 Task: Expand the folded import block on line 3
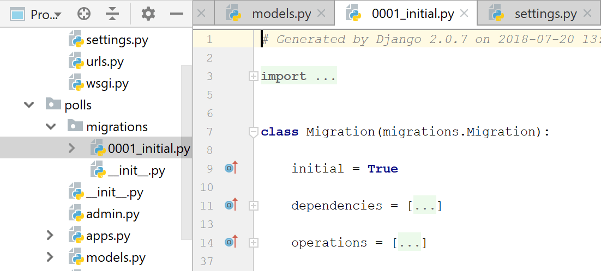(x=253, y=77)
